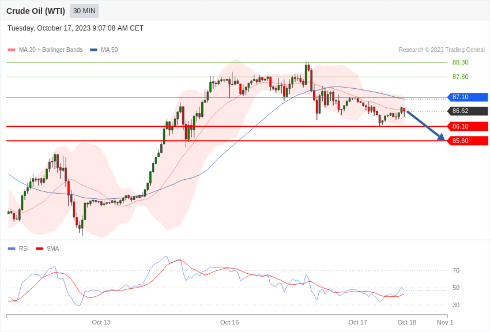Image resolution: width=490 pixels, height=332 pixels.
Task: Click the 9MA legend color swatch
Action: point(40,249)
